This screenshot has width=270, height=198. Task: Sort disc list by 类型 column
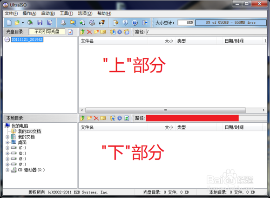[x=196, y=41]
